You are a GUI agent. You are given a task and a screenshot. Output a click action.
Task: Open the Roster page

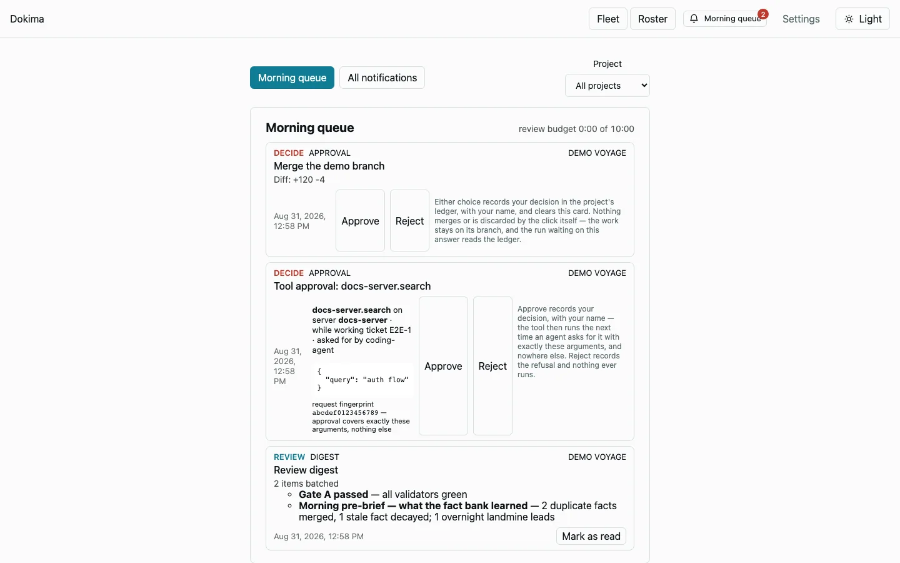652,19
